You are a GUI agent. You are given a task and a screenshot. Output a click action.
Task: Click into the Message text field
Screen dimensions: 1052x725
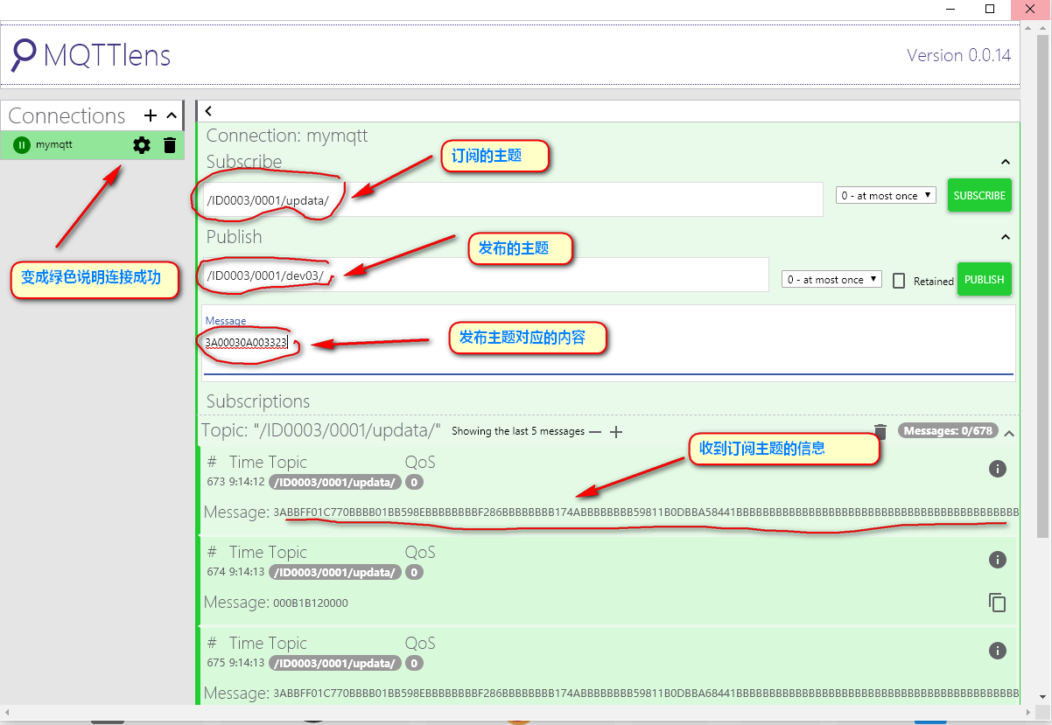(608, 342)
